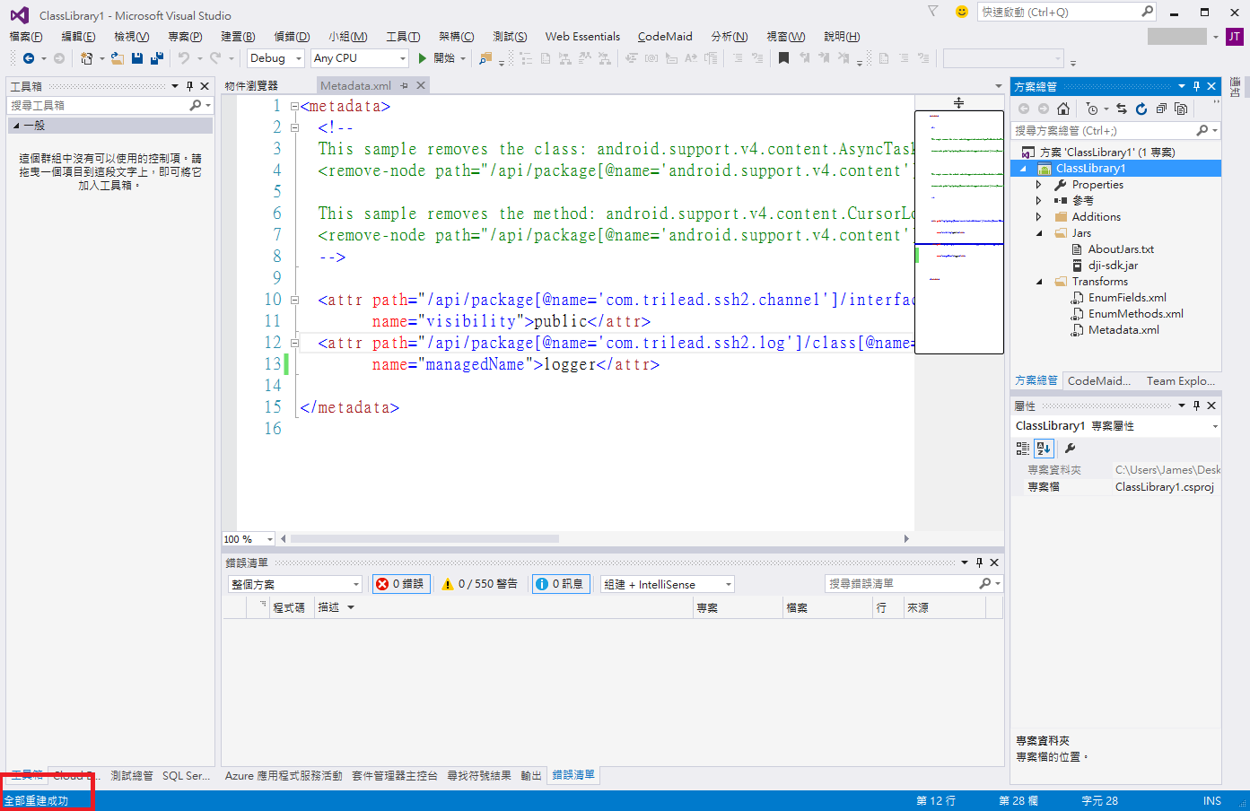Viewport: 1250px width, 811px height.
Task: Open the Web Essentials menu
Action: point(582,37)
